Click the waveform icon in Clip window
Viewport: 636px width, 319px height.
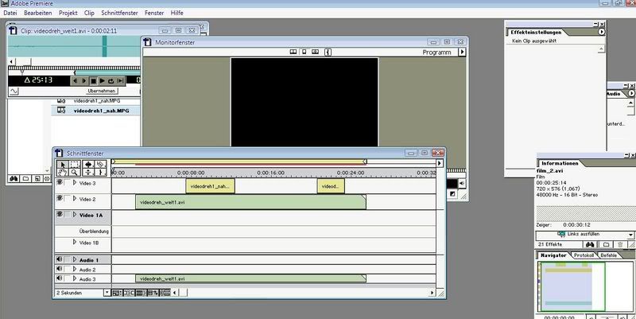(x=14, y=91)
